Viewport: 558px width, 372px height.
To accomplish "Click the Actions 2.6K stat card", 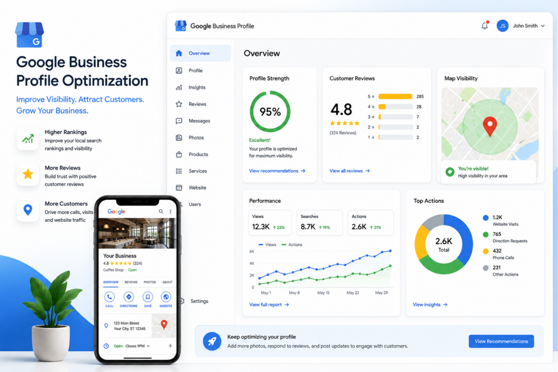I will [371, 223].
